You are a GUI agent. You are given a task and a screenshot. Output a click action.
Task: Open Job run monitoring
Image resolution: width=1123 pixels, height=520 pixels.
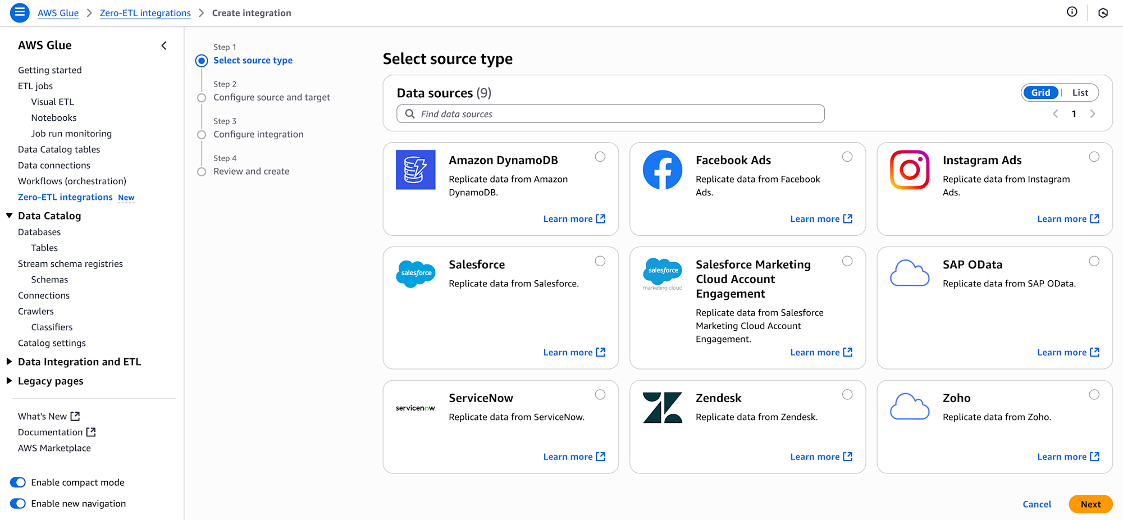click(71, 134)
